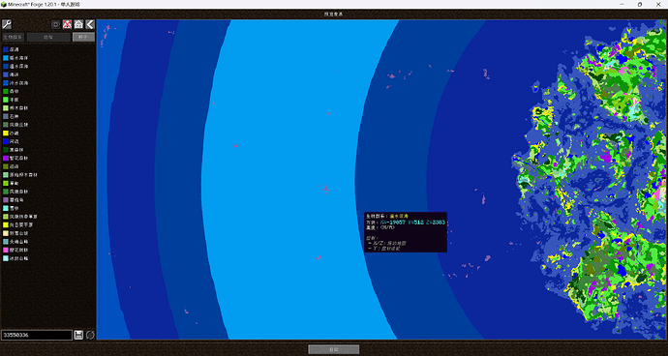This screenshot has height=356, width=668.
Task: Click the gray button below the map
Action: [334, 349]
